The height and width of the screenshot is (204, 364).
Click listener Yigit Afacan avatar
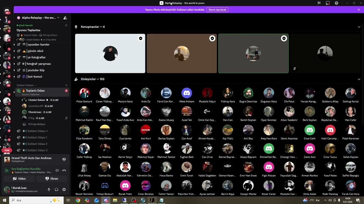click(x=269, y=167)
